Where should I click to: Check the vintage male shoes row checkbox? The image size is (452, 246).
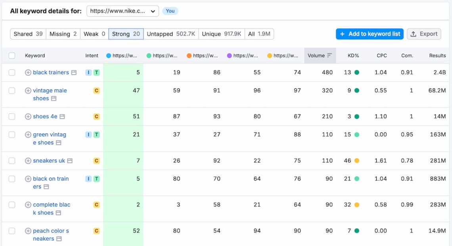click(12, 91)
